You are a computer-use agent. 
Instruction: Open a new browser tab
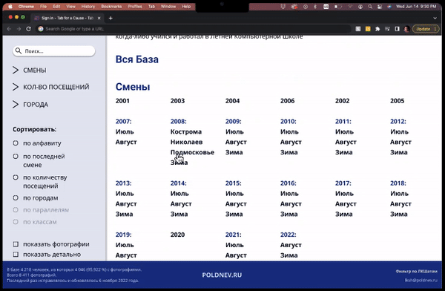point(111,18)
